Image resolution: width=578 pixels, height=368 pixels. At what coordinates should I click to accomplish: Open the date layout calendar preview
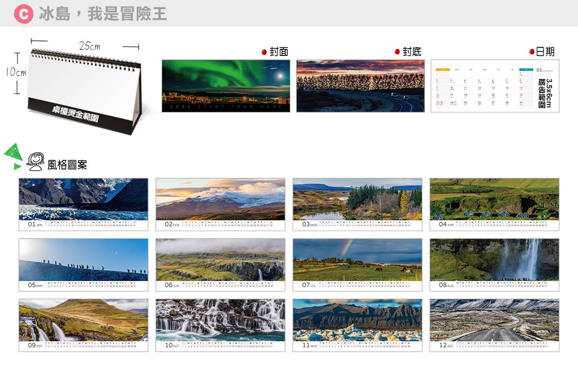(495, 86)
